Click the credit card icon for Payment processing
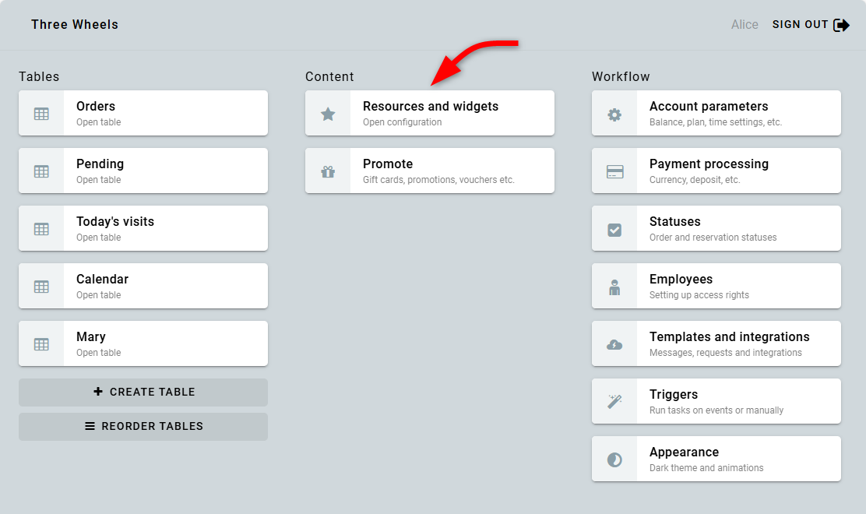The width and height of the screenshot is (866, 514). pos(614,171)
